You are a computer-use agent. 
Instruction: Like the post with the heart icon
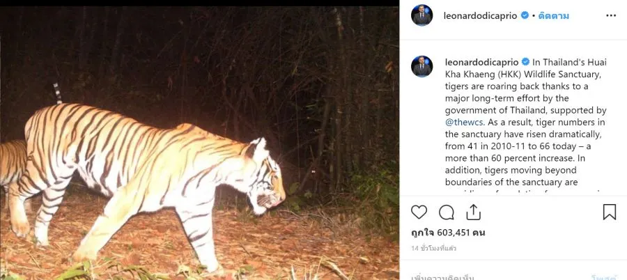coord(419,212)
